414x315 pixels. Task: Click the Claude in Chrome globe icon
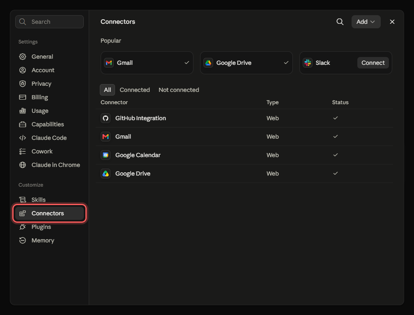[23, 165]
